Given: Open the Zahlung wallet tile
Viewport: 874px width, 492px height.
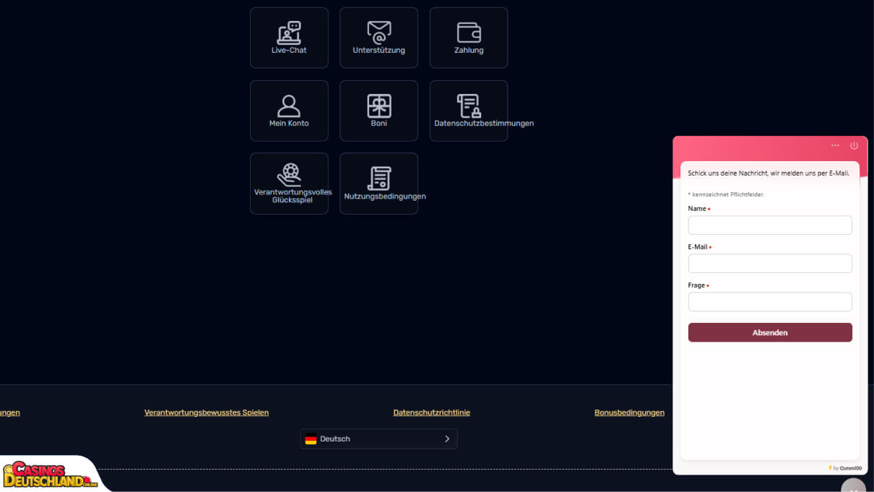Looking at the screenshot, I should (469, 38).
